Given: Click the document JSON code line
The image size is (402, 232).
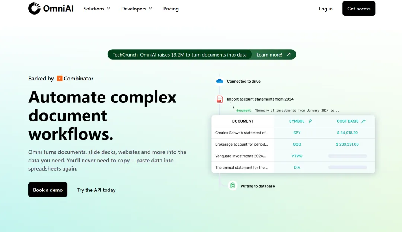Looking at the screenshot, I should (x=287, y=111).
